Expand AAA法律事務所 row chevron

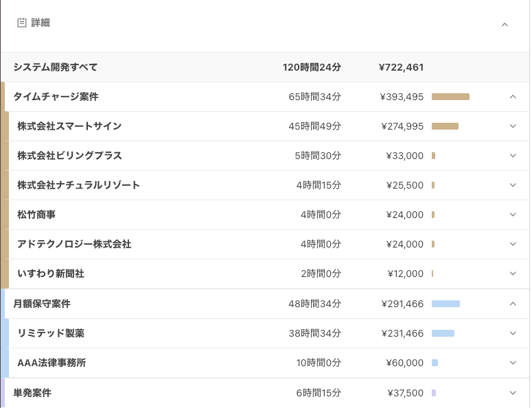[x=513, y=363]
